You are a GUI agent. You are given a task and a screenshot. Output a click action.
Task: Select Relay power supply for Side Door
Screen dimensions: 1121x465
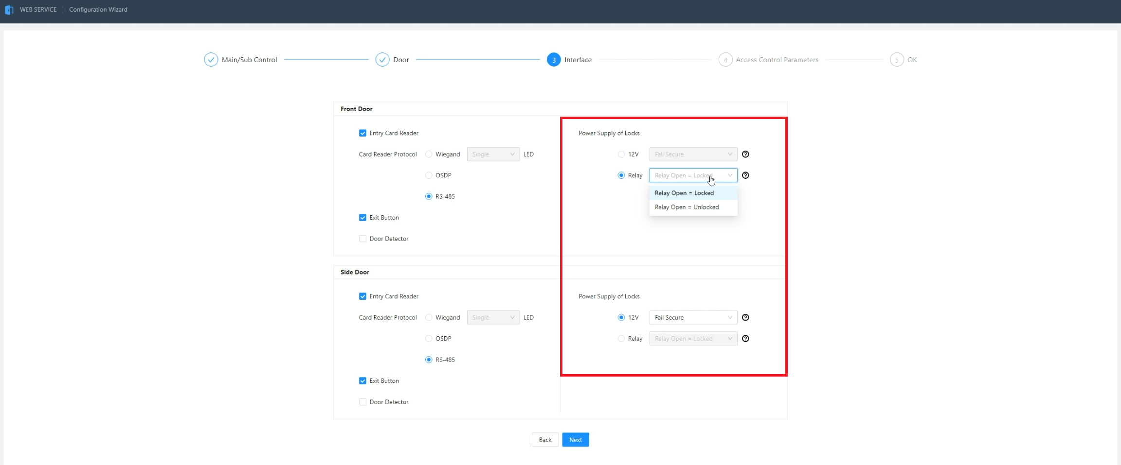(x=621, y=339)
